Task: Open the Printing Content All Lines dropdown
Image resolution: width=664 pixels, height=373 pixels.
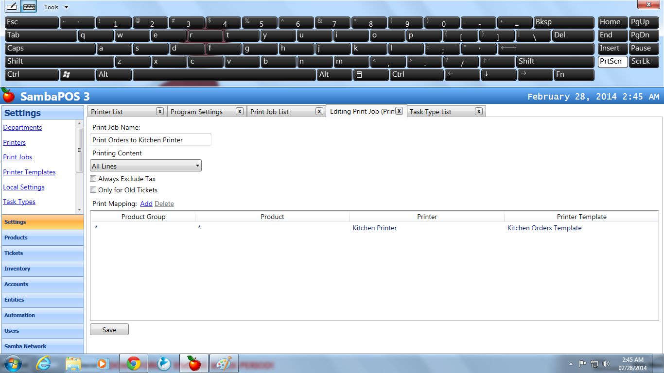Action: coord(146,166)
